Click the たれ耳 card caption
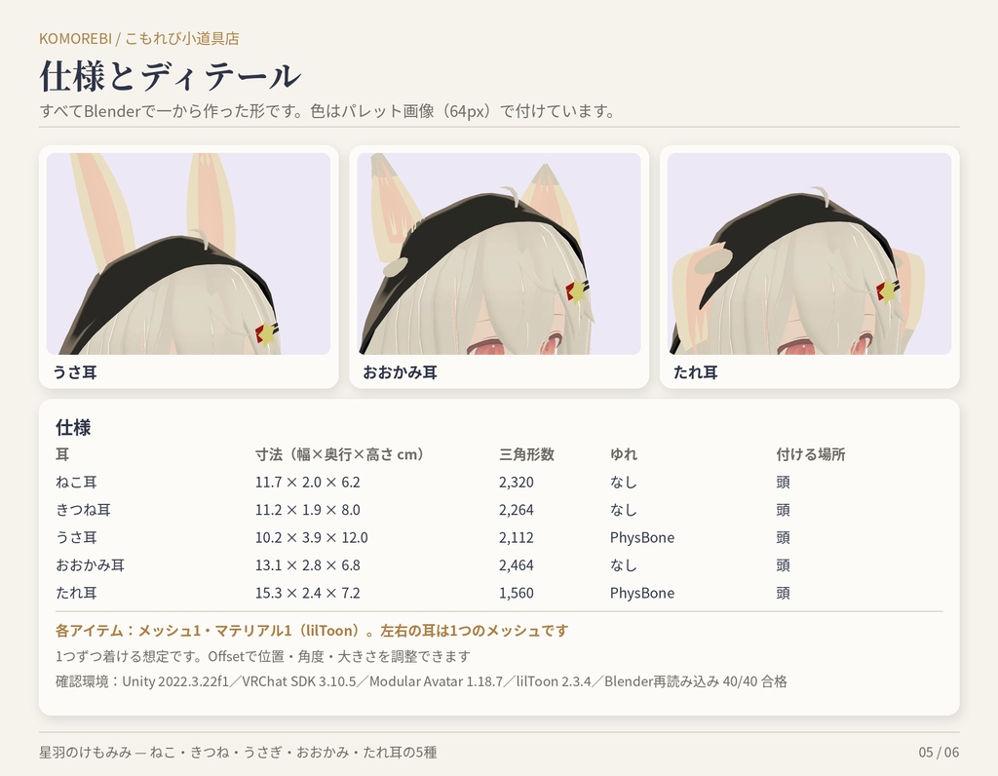Image resolution: width=998 pixels, height=776 pixels. coord(696,372)
